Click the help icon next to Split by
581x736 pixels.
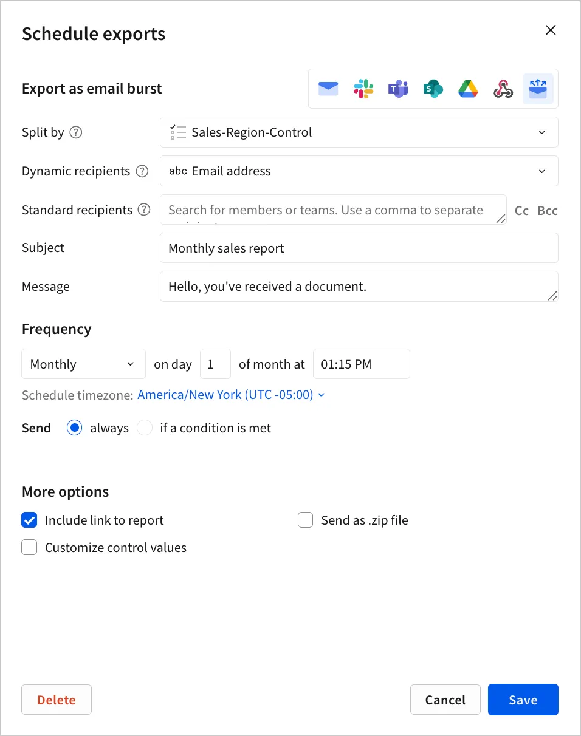[76, 132]
